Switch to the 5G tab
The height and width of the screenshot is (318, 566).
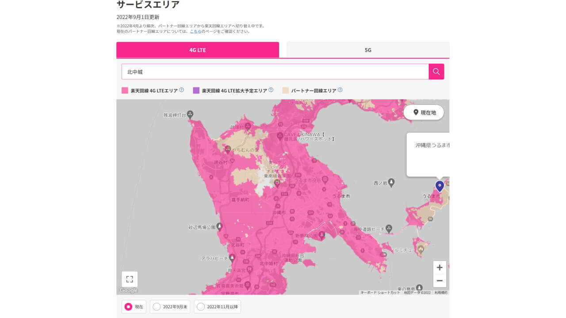(x=368, y=50)
